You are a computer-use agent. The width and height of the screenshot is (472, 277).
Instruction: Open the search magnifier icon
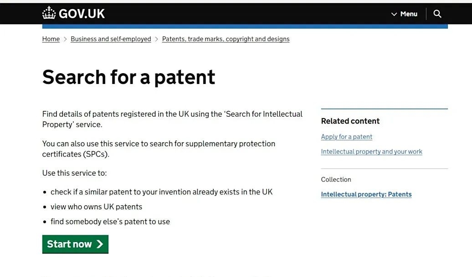pyautogui.click(x=437, y=14)
